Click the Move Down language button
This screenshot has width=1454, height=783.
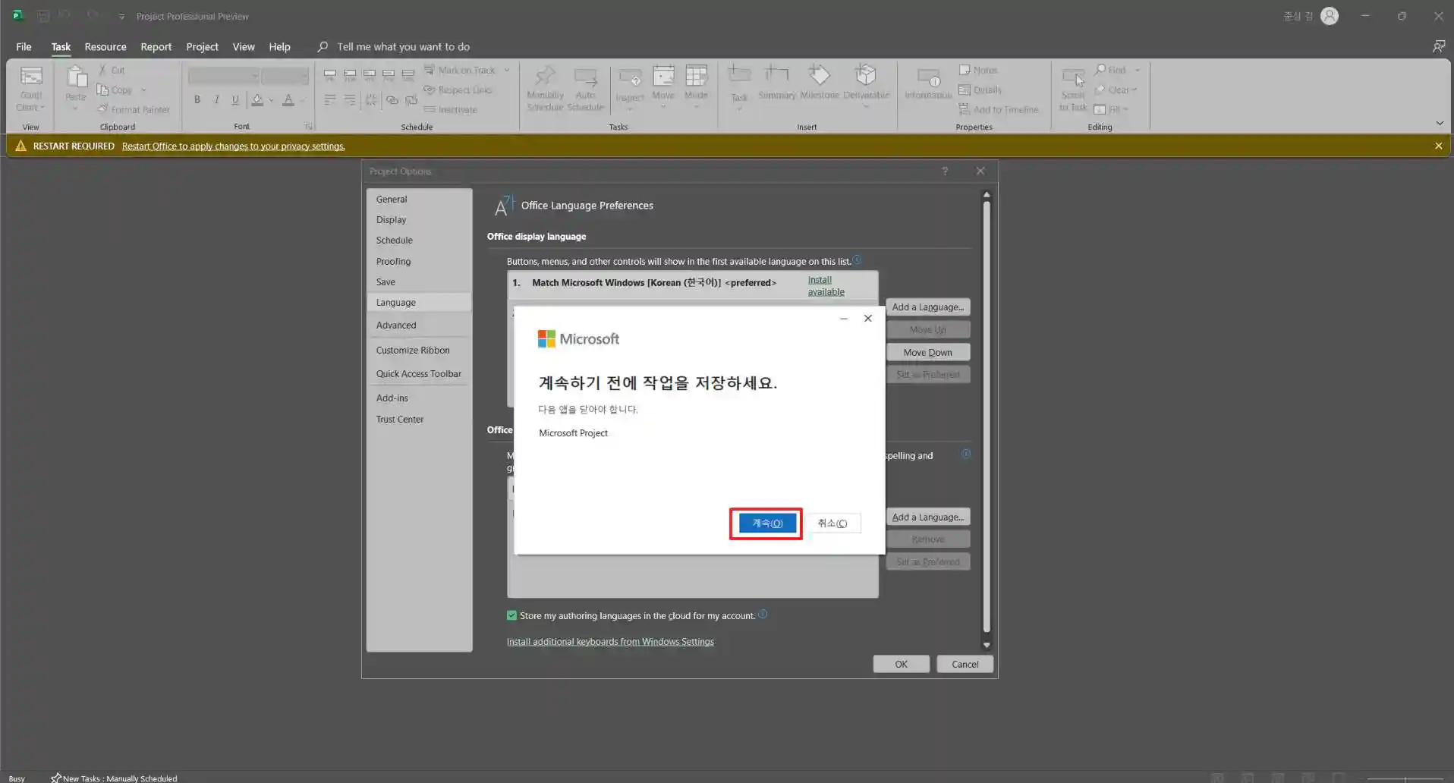927,352
